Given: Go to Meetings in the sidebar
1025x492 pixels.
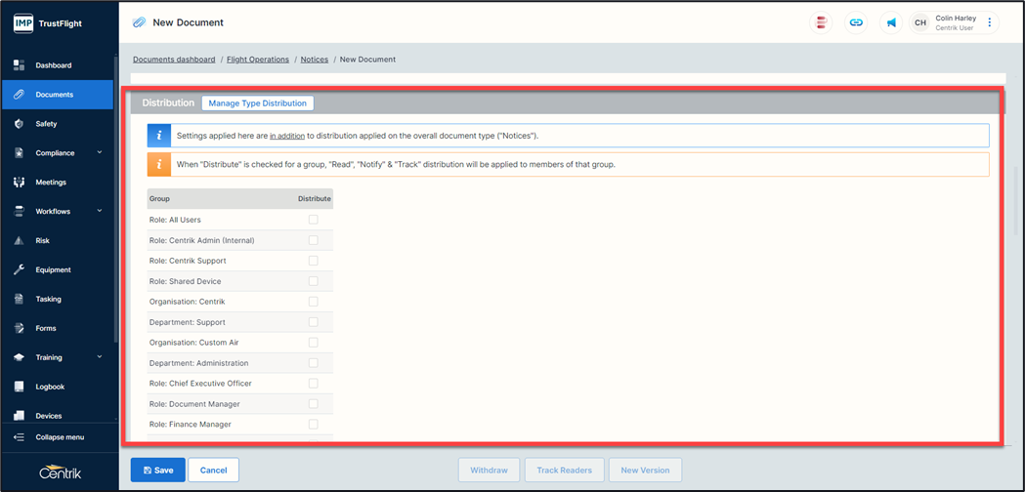Looking at the screenshot, I should [51, 183].
